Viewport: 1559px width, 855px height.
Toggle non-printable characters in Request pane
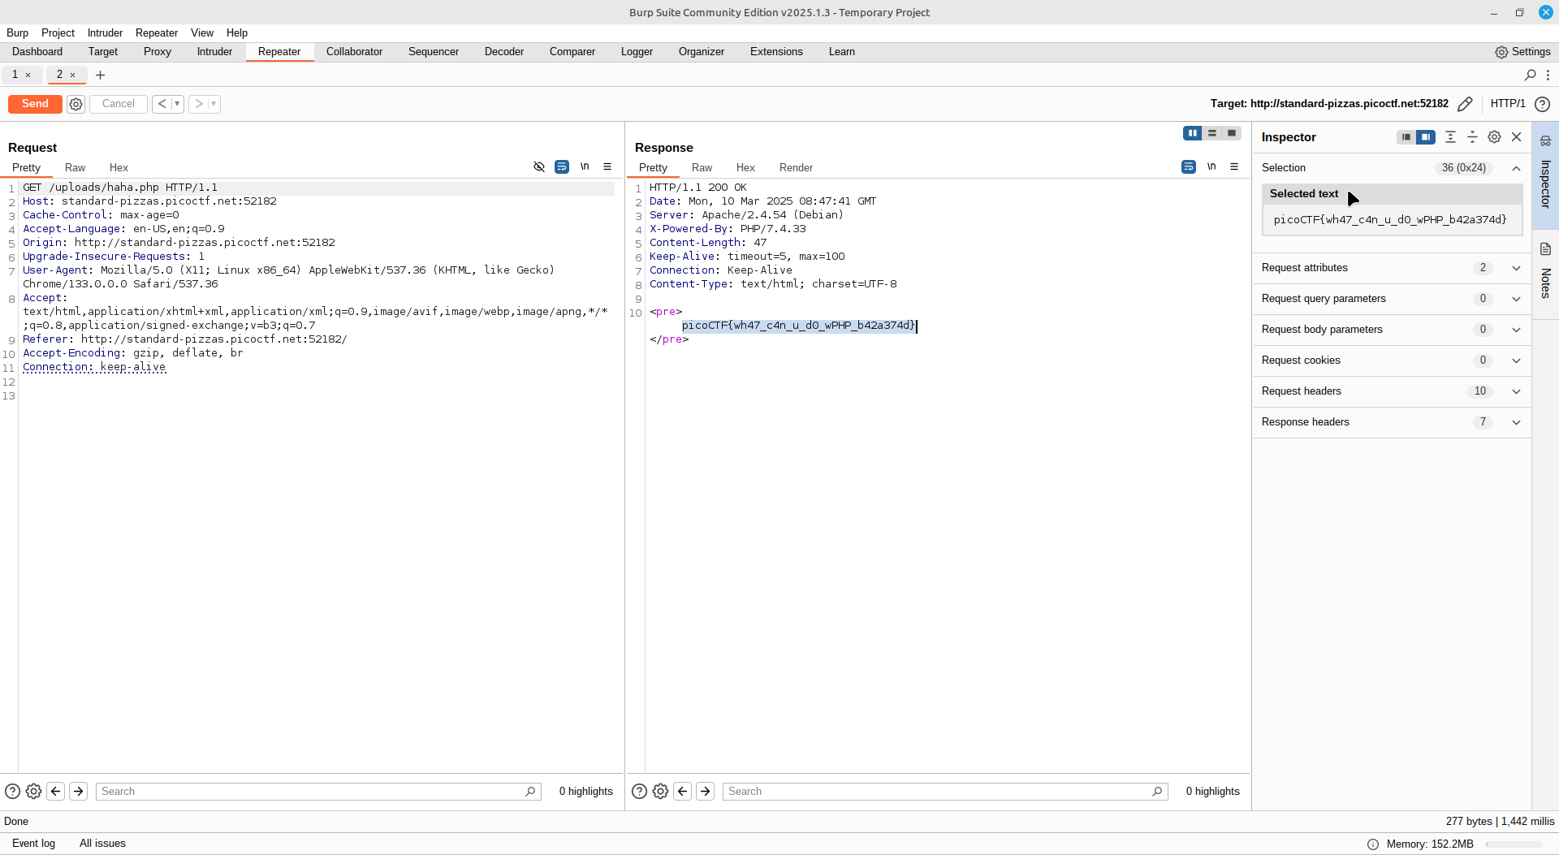585,166
